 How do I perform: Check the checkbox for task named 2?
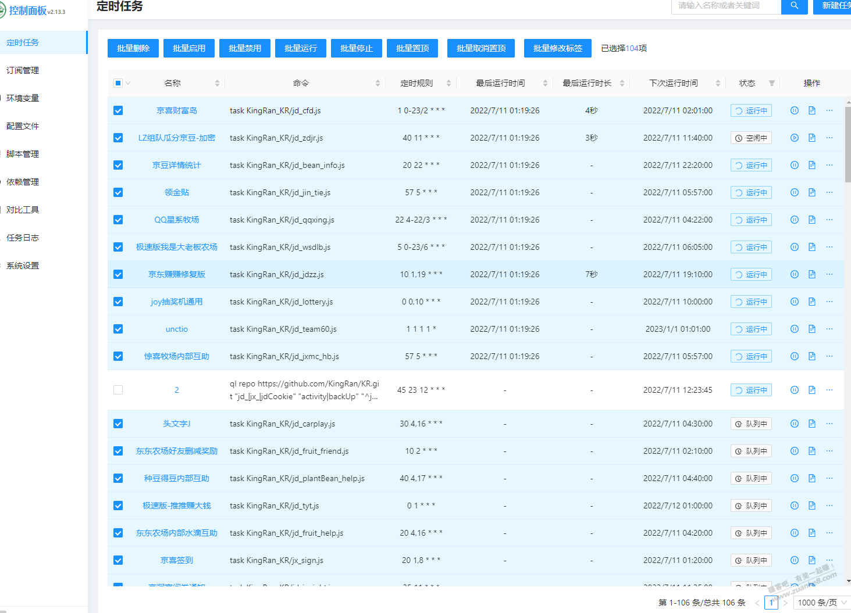point(118,390)
